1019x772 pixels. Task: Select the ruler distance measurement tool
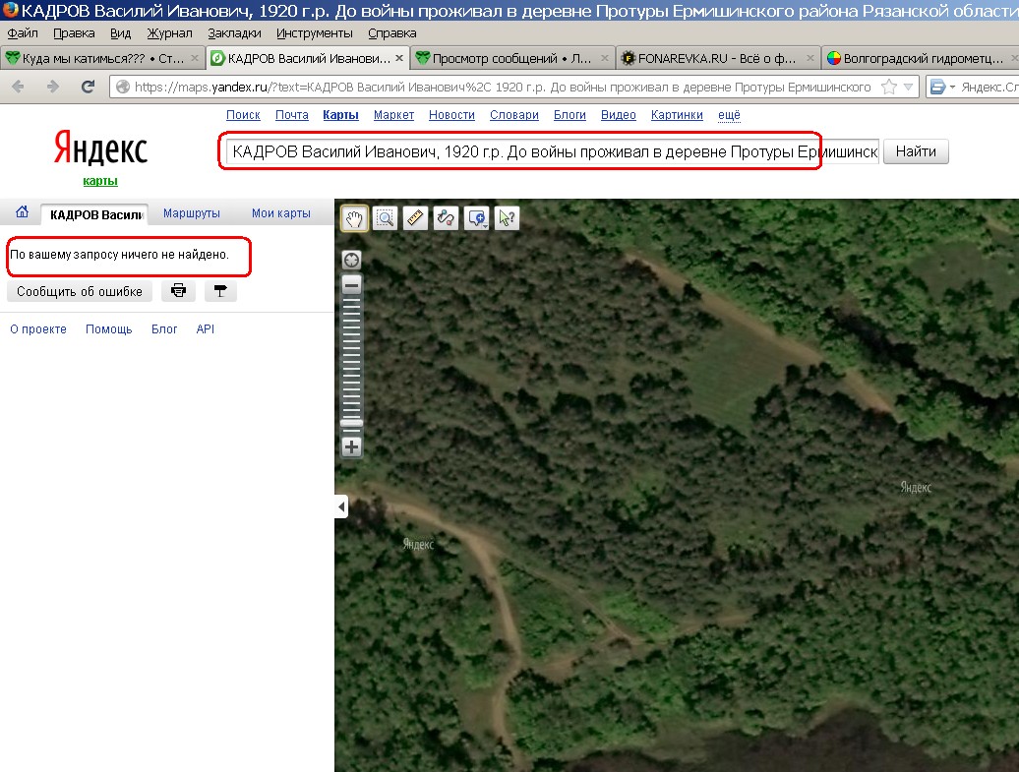pos(415,218)
